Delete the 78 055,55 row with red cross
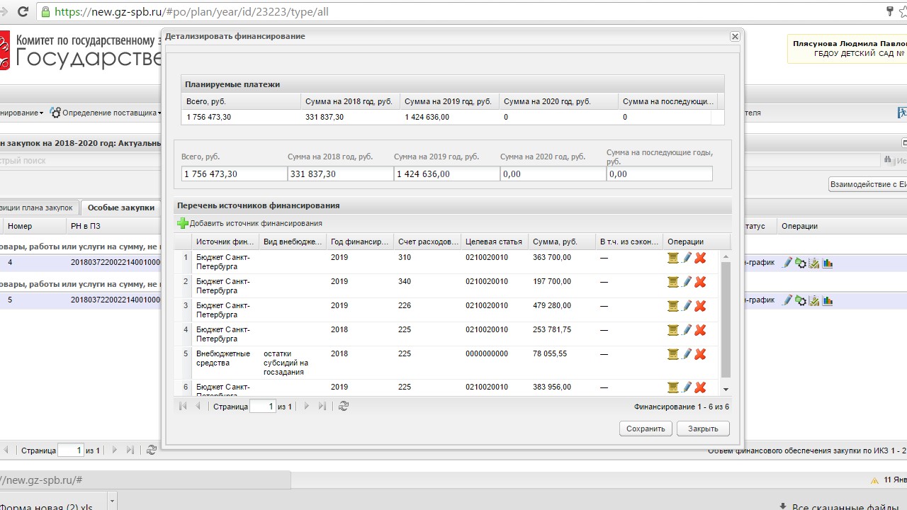Viewport: 907px width, 510px height. tap(700, 355)
